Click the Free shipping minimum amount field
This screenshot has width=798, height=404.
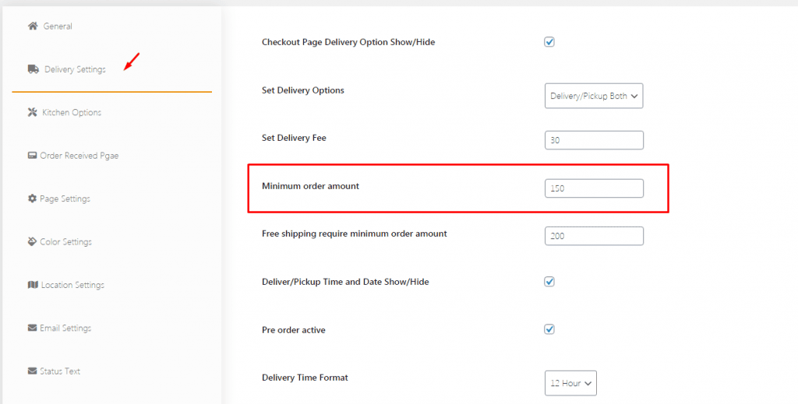(594, 236)
